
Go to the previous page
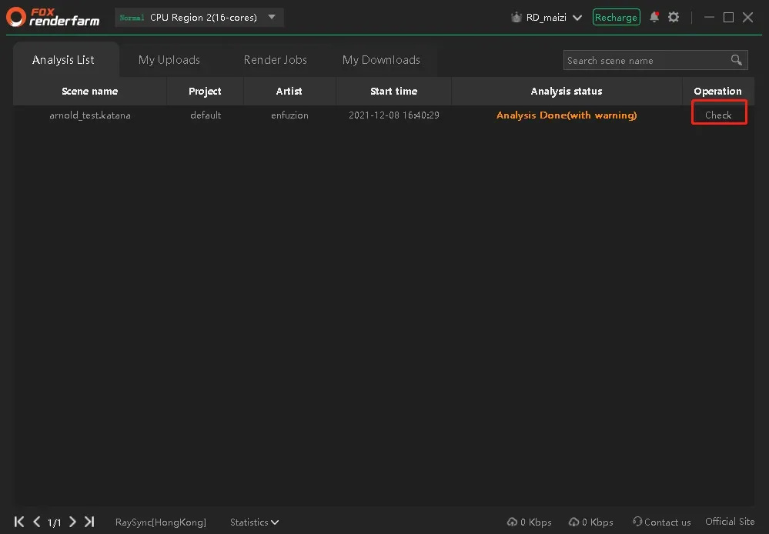click(37, 522)
